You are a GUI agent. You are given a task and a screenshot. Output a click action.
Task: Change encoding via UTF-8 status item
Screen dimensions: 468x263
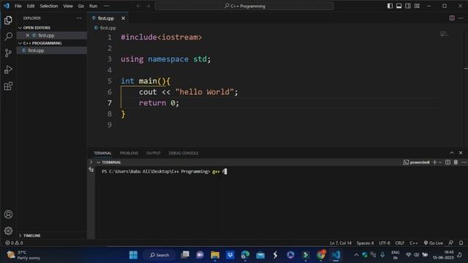[384, 243]
